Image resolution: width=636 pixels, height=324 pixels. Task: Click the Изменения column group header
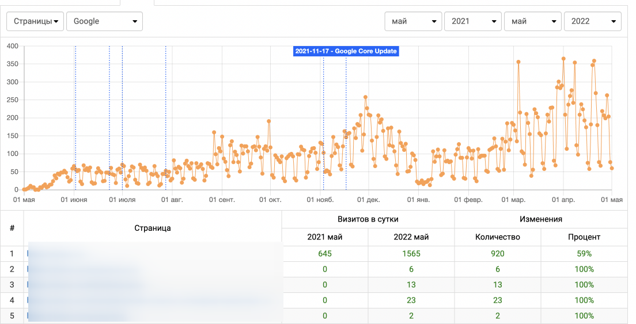541,219
